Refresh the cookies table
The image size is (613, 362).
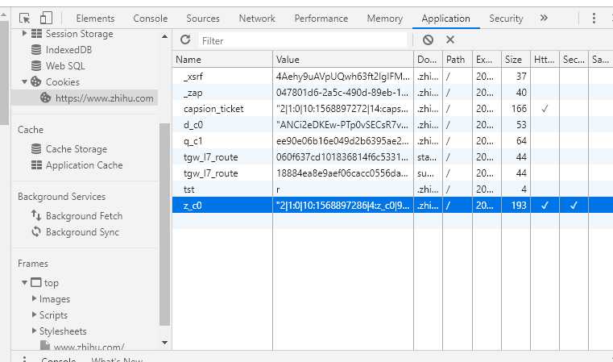(x=185, y=40)
